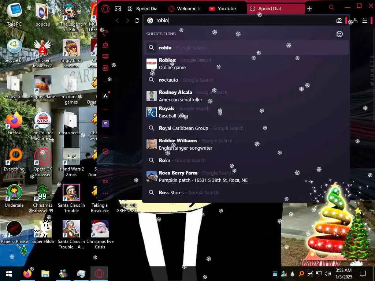
Task: Open the Opera GX main menu logo
Action: point(105,9)
